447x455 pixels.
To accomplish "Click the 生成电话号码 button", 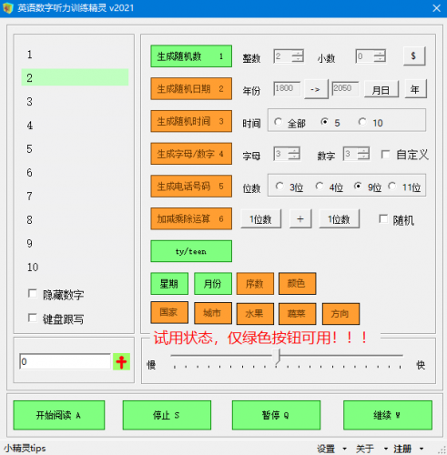I will point(191,187).
